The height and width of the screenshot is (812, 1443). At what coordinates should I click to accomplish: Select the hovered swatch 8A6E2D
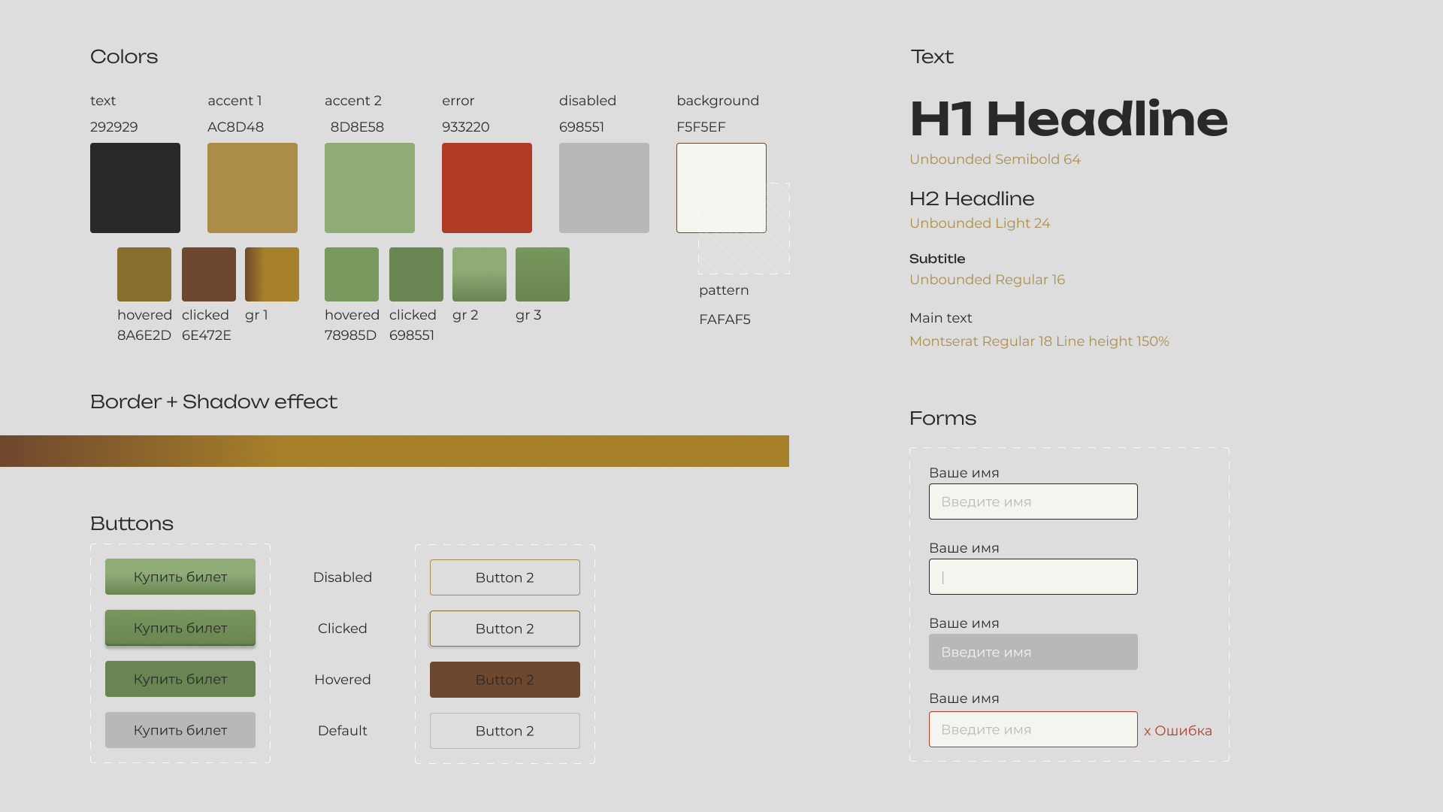[144, 274]
